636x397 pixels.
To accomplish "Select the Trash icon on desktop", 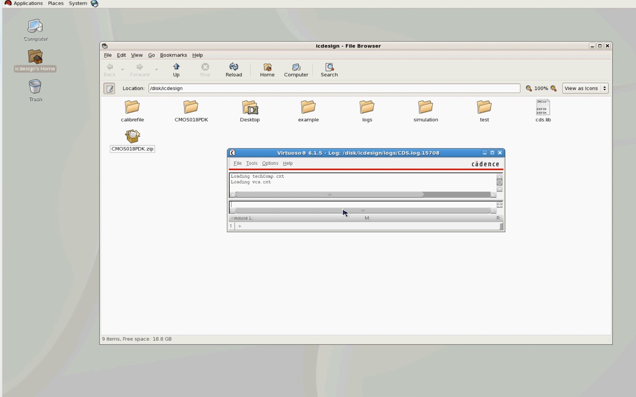I will coord(35,87).
